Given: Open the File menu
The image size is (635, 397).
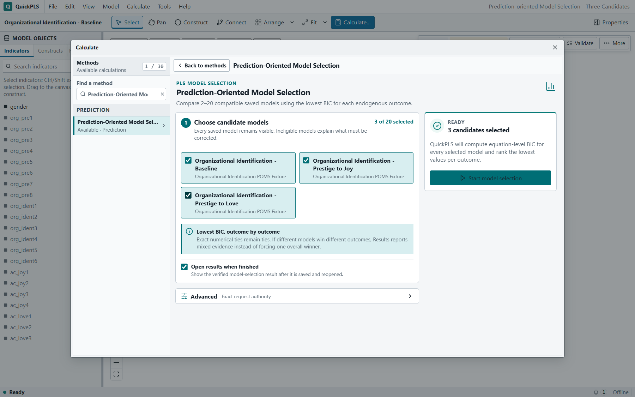Looking at the screenshot, I should pyautogui.click(x=53, y=6).
